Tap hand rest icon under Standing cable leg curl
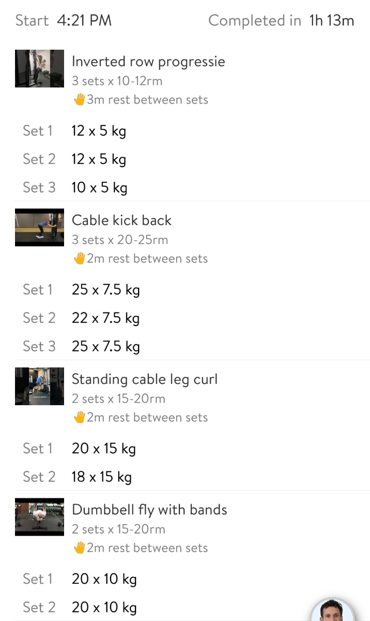 point(79,418)
